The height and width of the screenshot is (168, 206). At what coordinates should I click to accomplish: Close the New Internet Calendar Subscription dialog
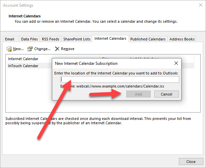[176, 63]
